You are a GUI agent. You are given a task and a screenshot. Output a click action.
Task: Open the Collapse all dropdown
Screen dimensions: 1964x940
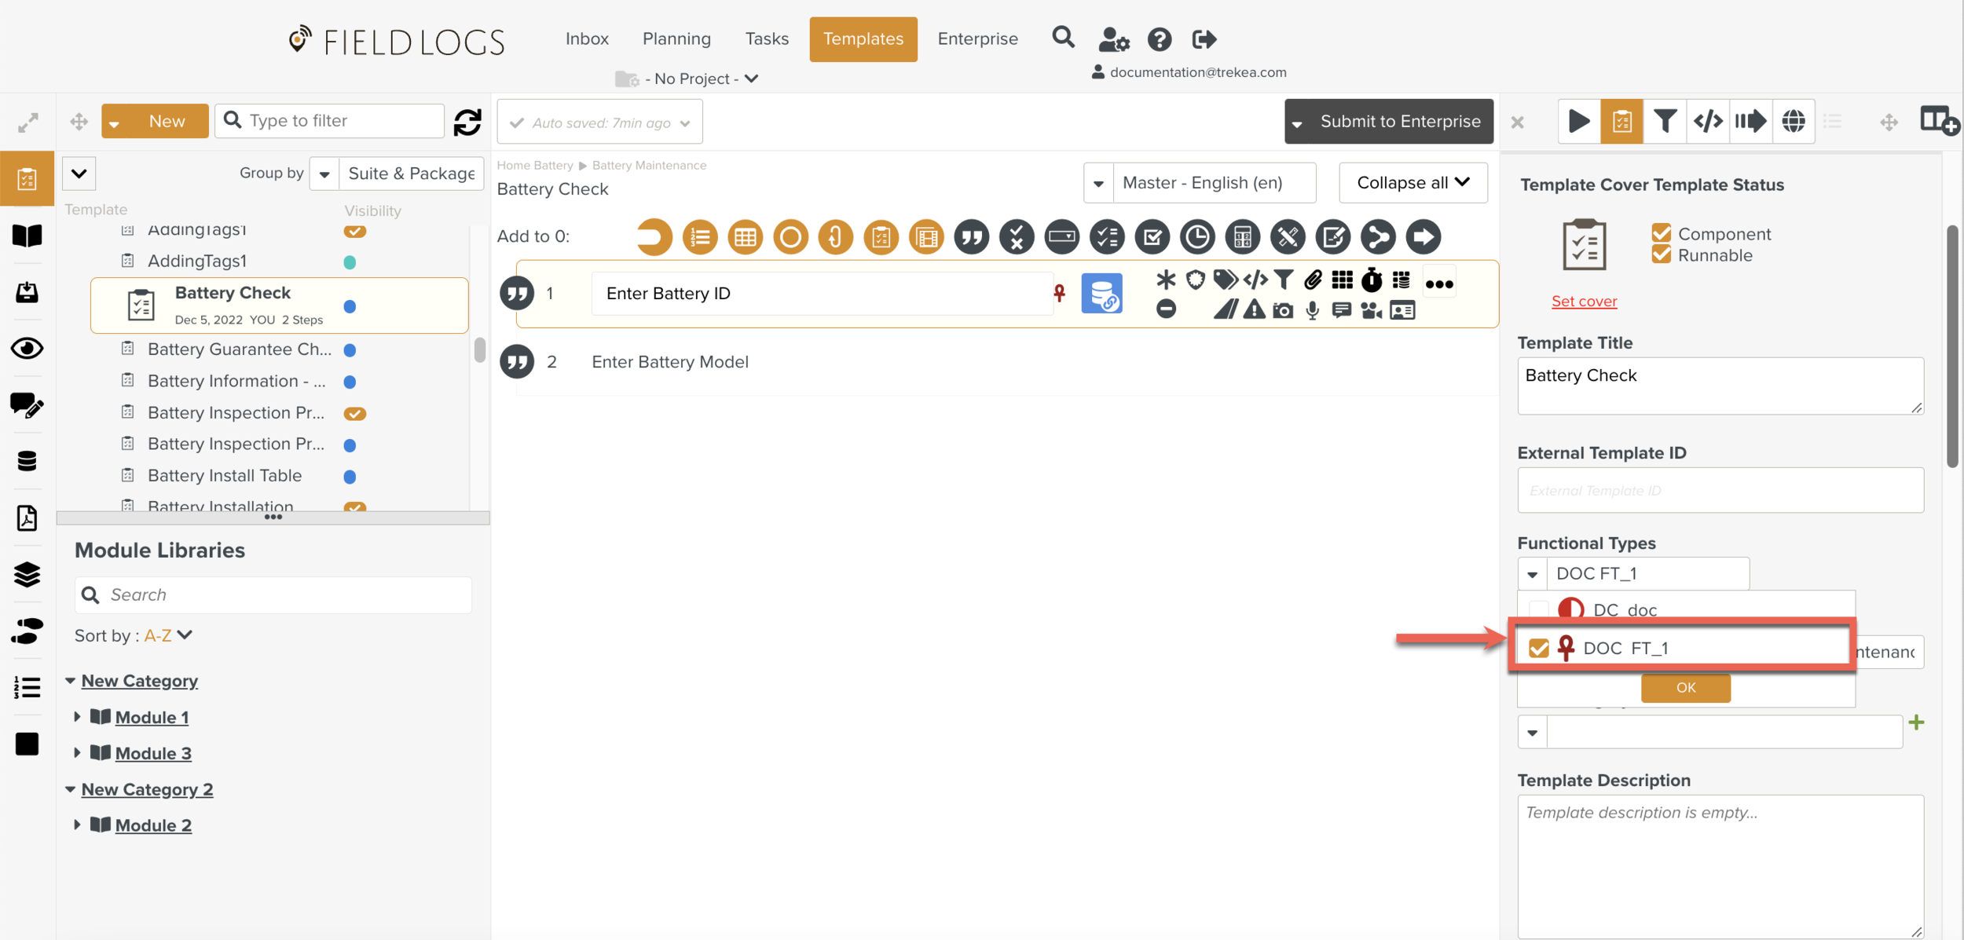[x=1413, y=183]
